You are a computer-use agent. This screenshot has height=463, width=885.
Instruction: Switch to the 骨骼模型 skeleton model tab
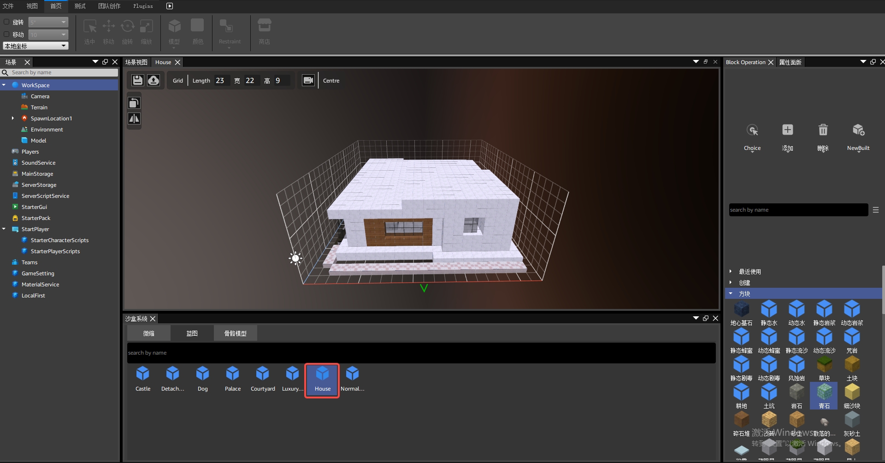point(235,333)
